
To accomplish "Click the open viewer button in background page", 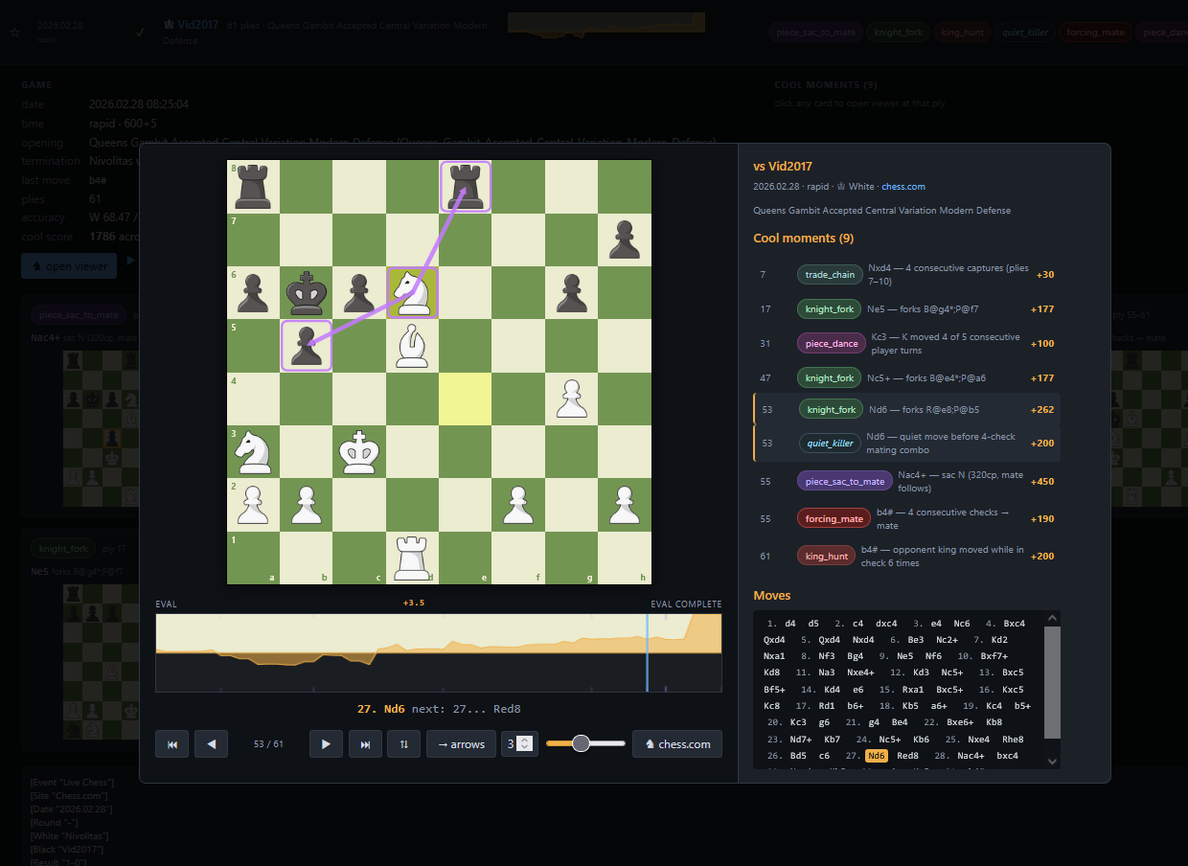I will 69,266.
